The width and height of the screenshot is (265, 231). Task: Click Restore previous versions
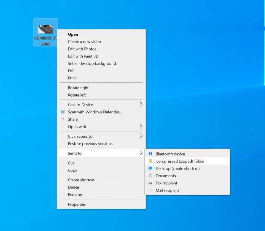(x=90, y=143)
